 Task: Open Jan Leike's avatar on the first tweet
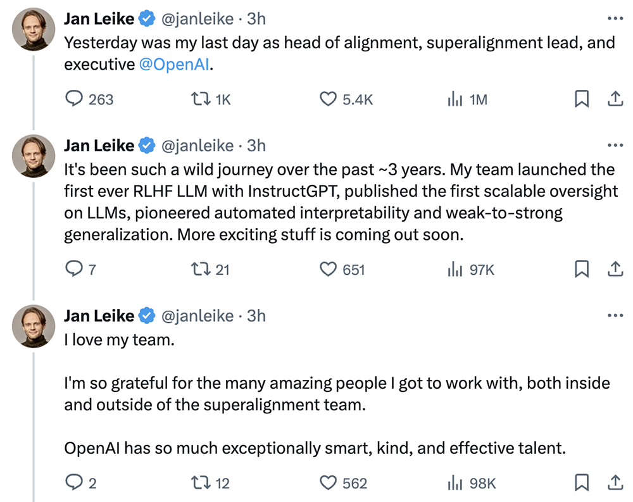[x=34, y=29]
